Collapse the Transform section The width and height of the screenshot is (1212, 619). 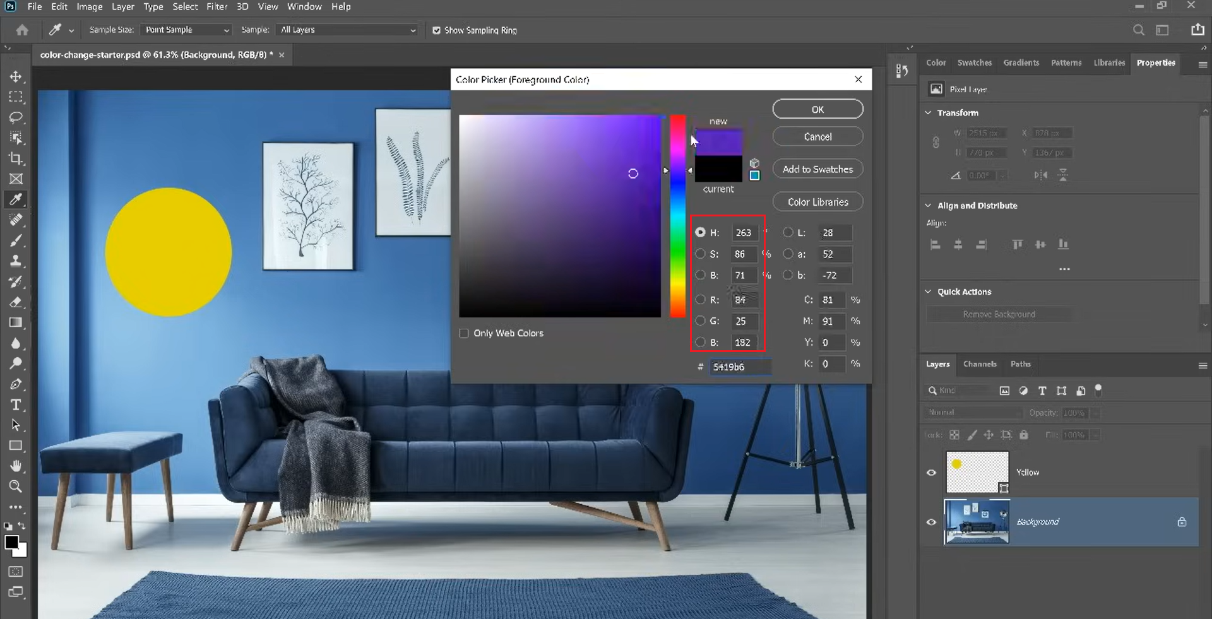click(x=928, y=112)
